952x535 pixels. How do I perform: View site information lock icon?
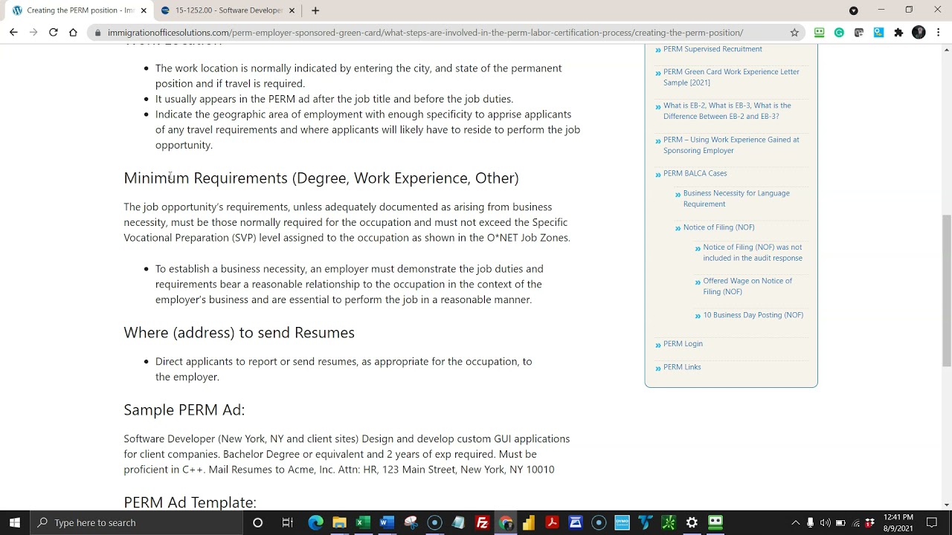point(97,33)
